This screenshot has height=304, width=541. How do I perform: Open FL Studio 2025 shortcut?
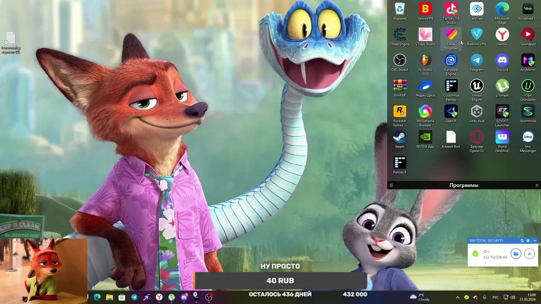(425, 65)
